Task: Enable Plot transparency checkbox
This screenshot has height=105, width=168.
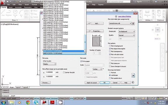Action: [x=110, y=51]
